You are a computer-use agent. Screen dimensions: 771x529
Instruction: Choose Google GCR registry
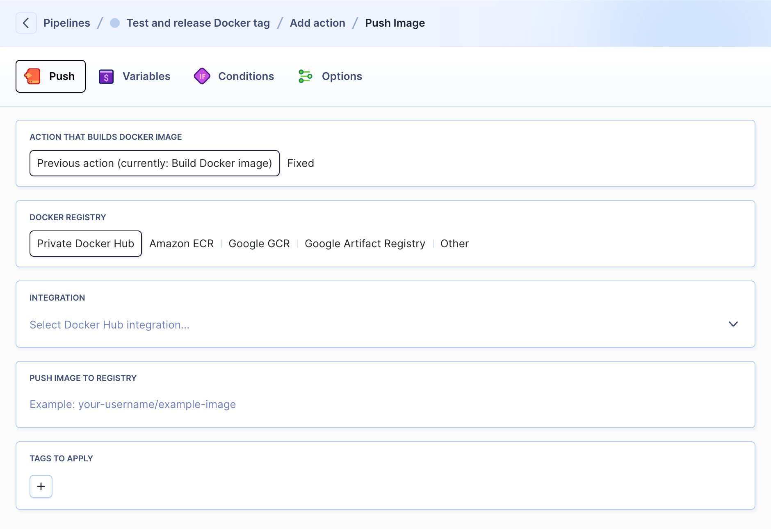click(x=259, y=244)
